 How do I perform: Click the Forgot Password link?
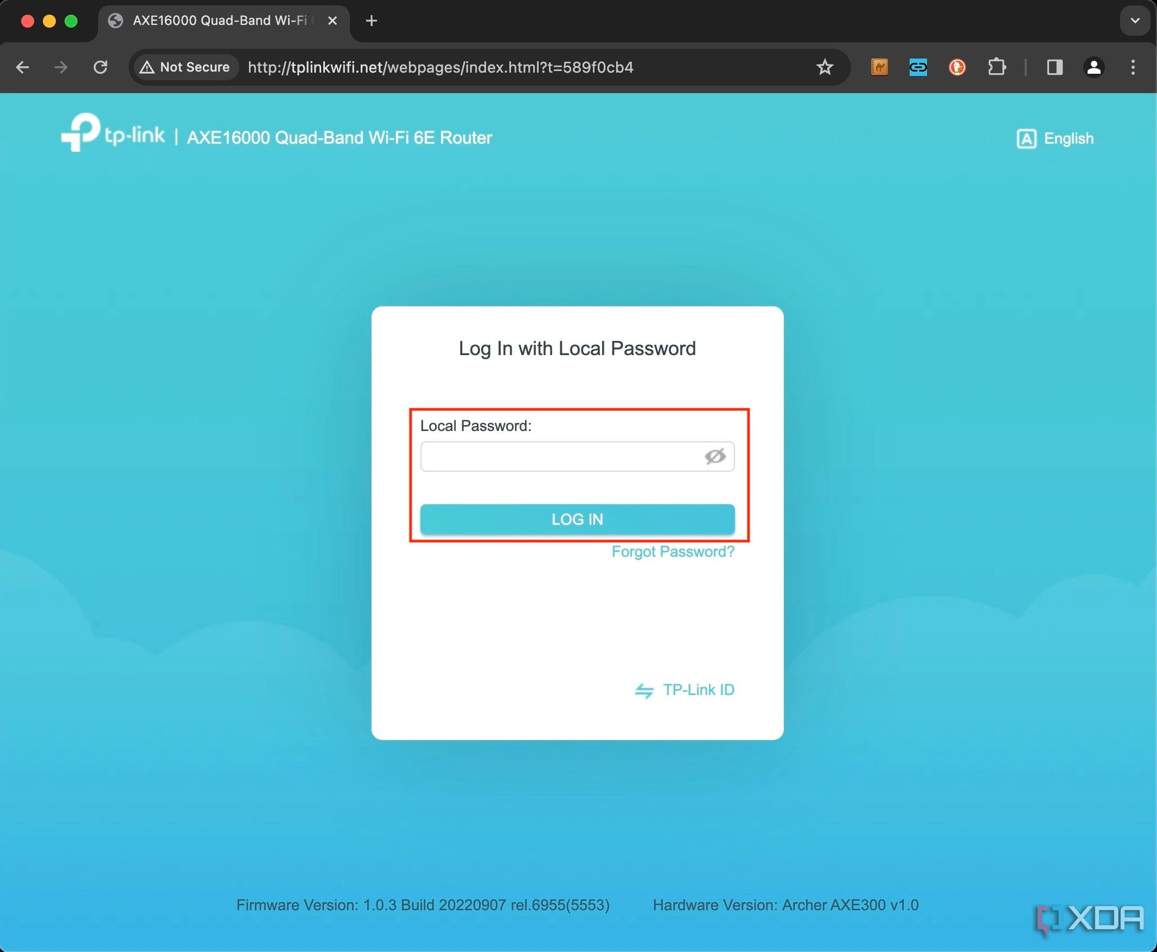[x=673, y=550]
